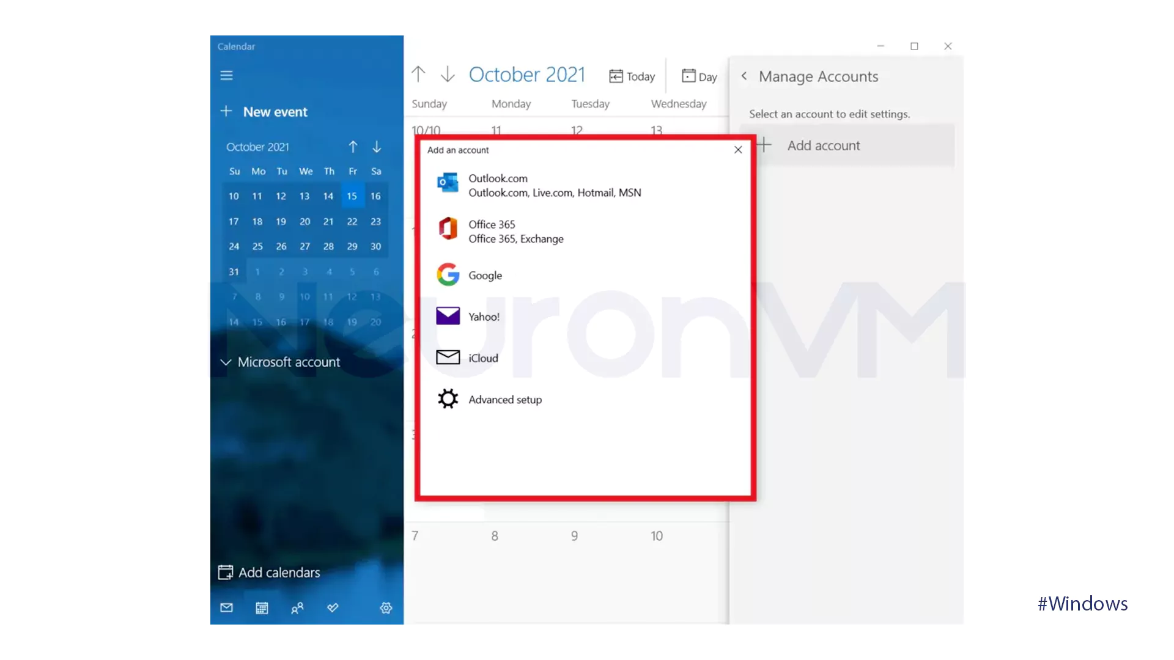Click the Calendar icon in bottom taskbar
Viewport: 1174px width, 660px height.
point(261,607)
